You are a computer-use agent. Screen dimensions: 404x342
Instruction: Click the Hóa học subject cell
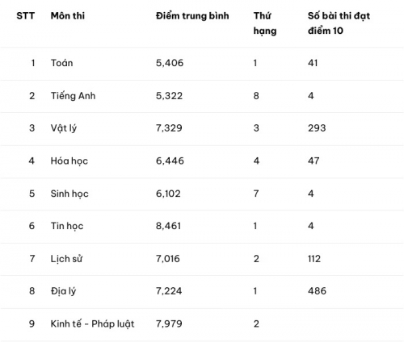point(69,161)
